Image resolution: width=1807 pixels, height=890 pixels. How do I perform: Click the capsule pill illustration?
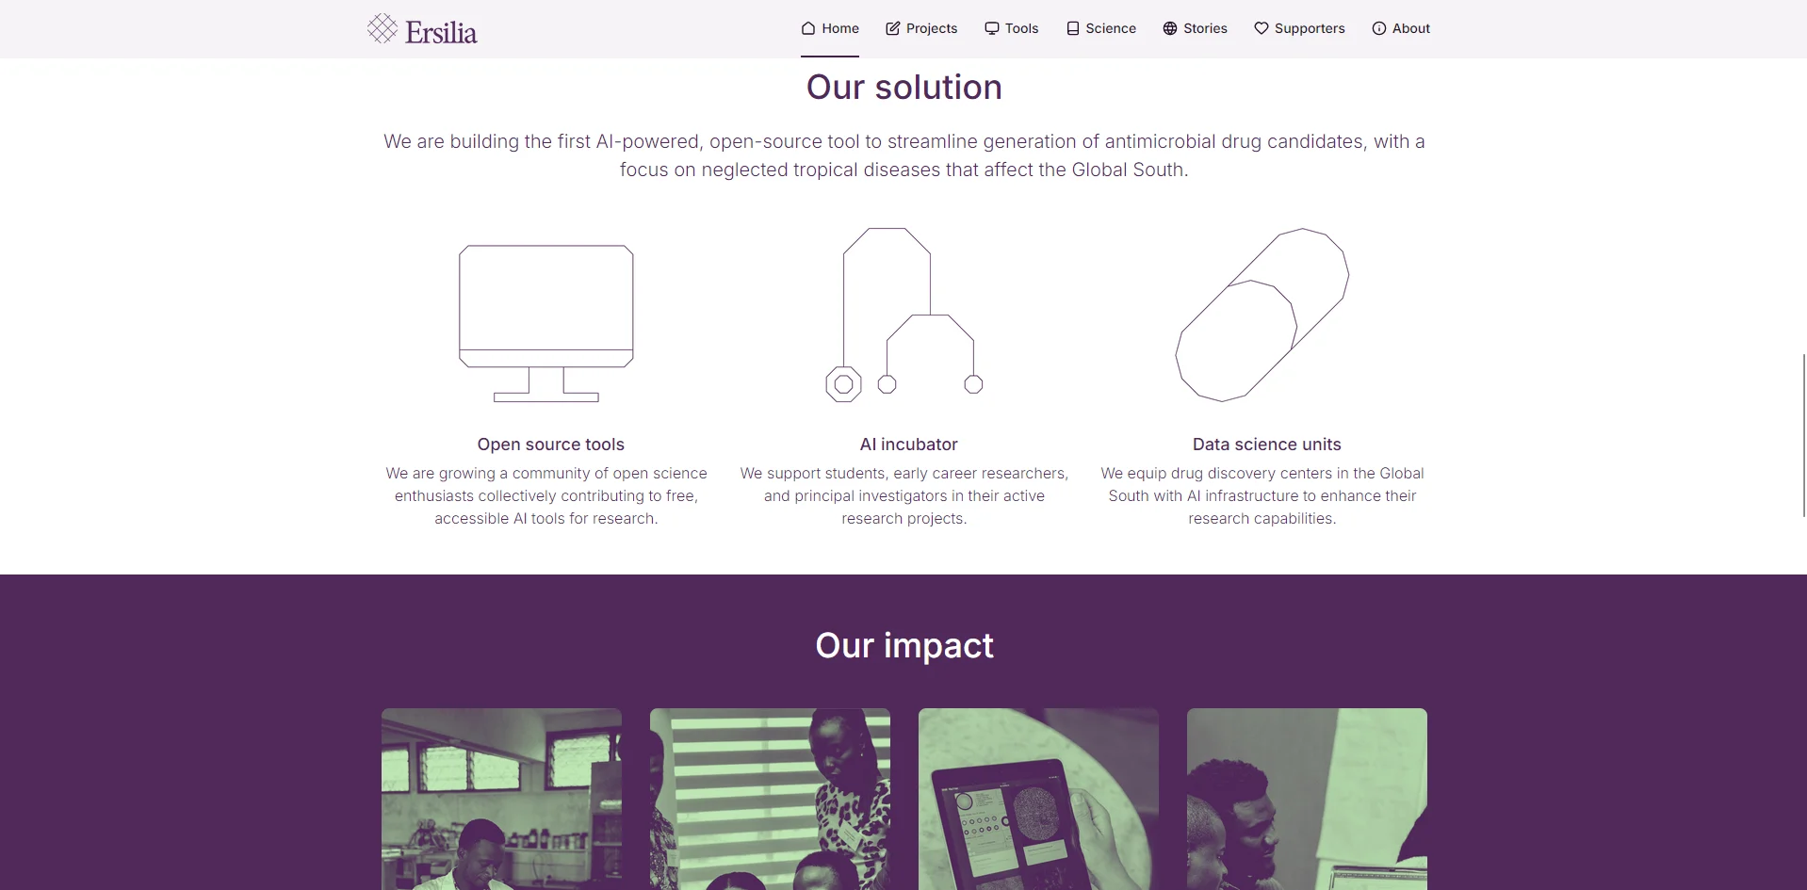pyautogui.click(x=1262, y=315)
